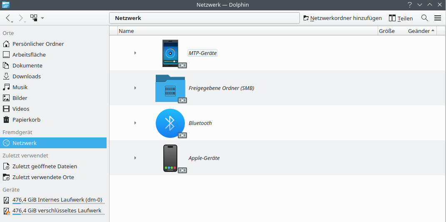Open Papierkorb in sidebar
Screen dimensions: 446x222
tap(53, 120)
